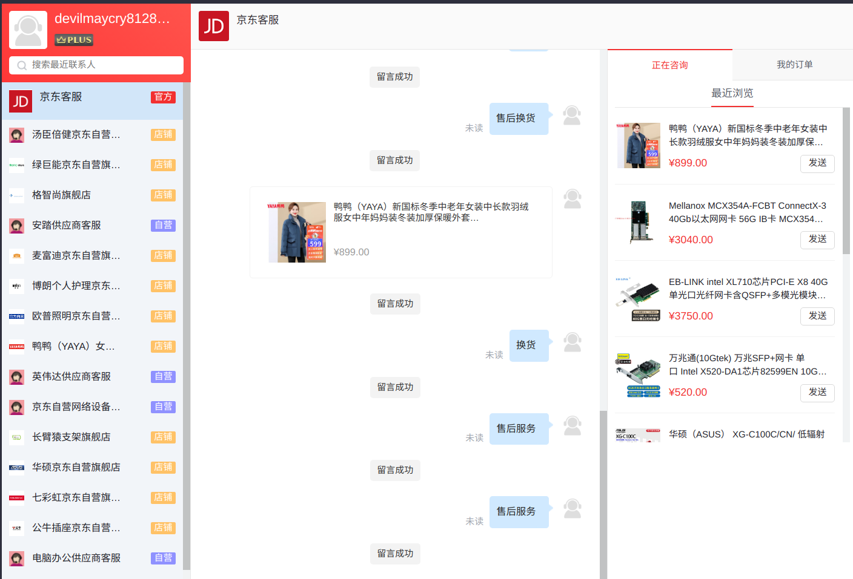Viewport: 853px width, 579px height.
Task: Open Mellanox network card thumbnail
Action: (x=638, y=222)
